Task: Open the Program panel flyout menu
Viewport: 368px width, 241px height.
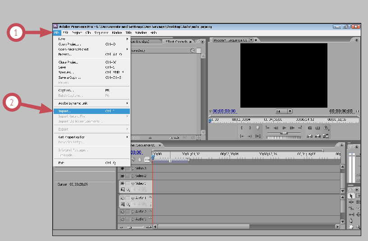Action: coord(357,40)
